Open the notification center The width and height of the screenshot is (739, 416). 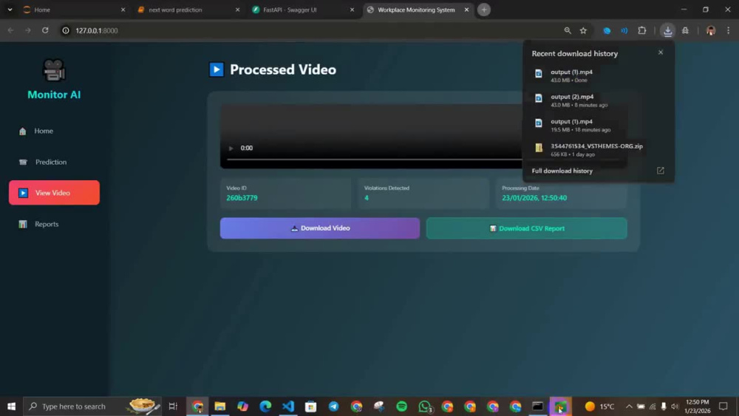click(723, 406)
